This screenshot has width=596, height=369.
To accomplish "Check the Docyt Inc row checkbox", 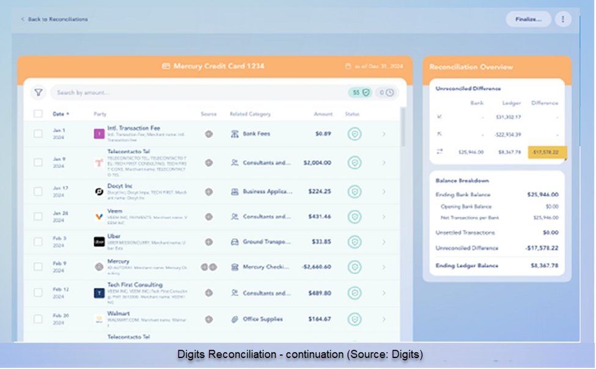I will [x=38, y=192].
